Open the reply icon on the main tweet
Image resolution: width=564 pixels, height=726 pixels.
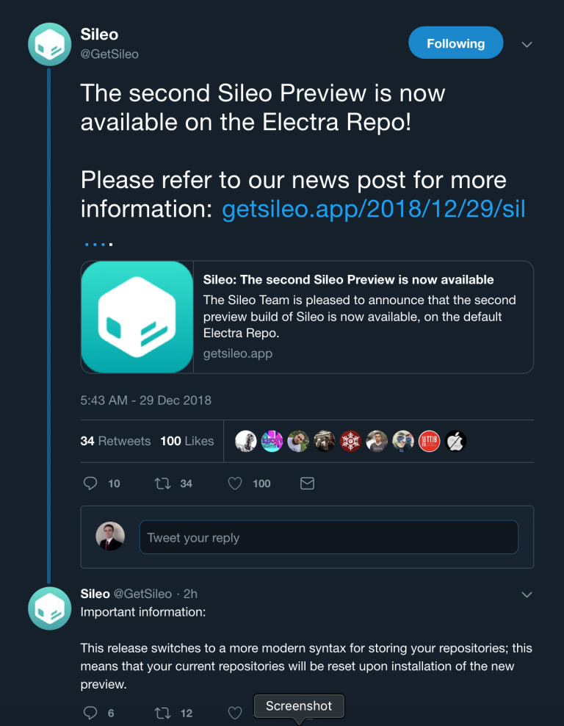(x=90, y=483)
